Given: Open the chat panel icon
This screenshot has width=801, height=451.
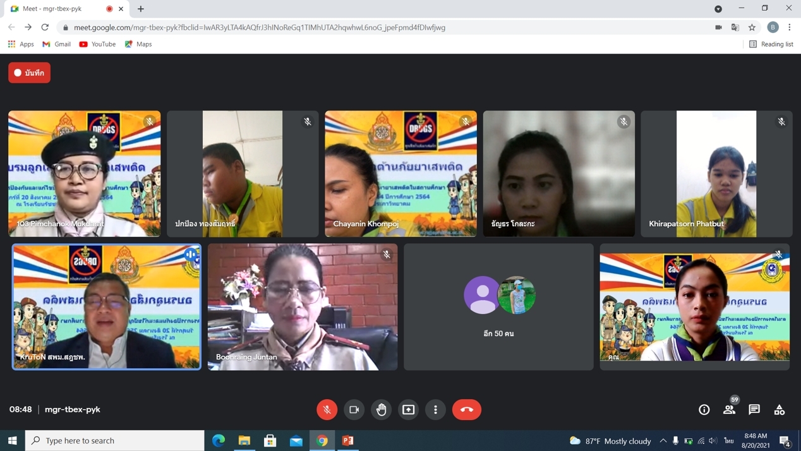Looking at the screenshot, I should tap(754, 409).
